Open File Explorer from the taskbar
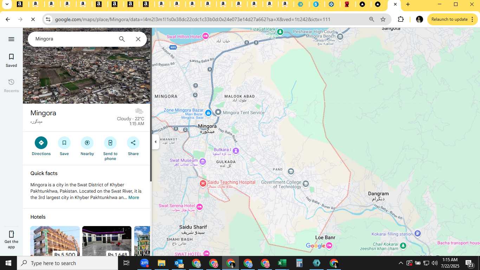The width and height of the screenshot is (480, 270). (x=161, y=263)
